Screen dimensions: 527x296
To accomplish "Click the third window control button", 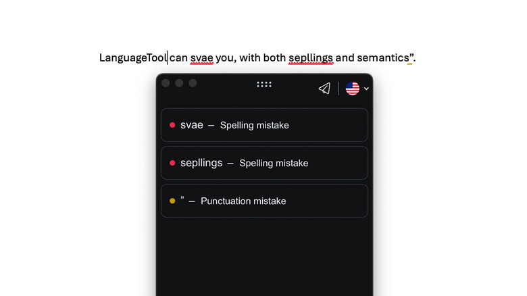I will pyautogui.click(x=193, y=83).
